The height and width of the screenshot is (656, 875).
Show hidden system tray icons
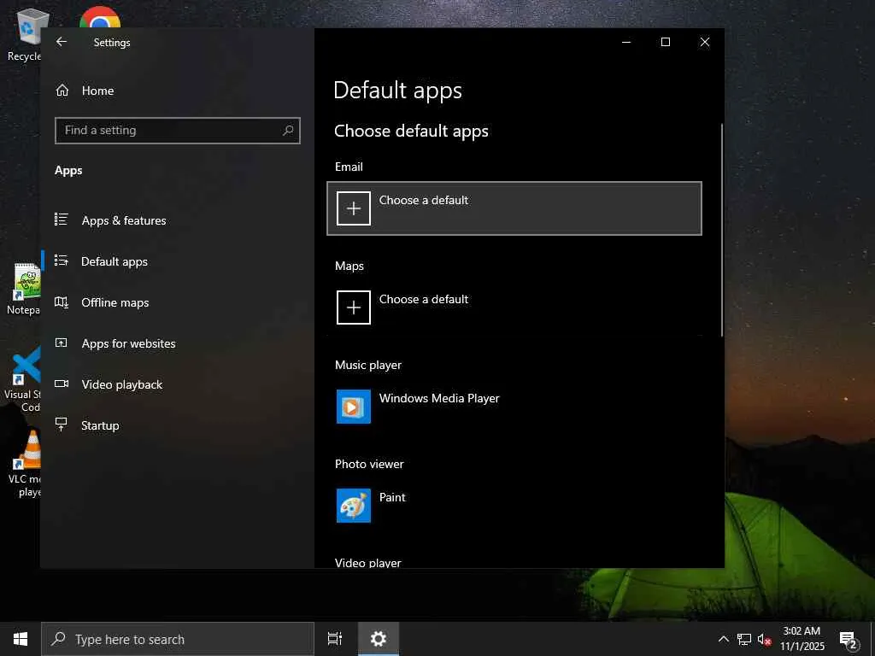[x=723, y=639]
